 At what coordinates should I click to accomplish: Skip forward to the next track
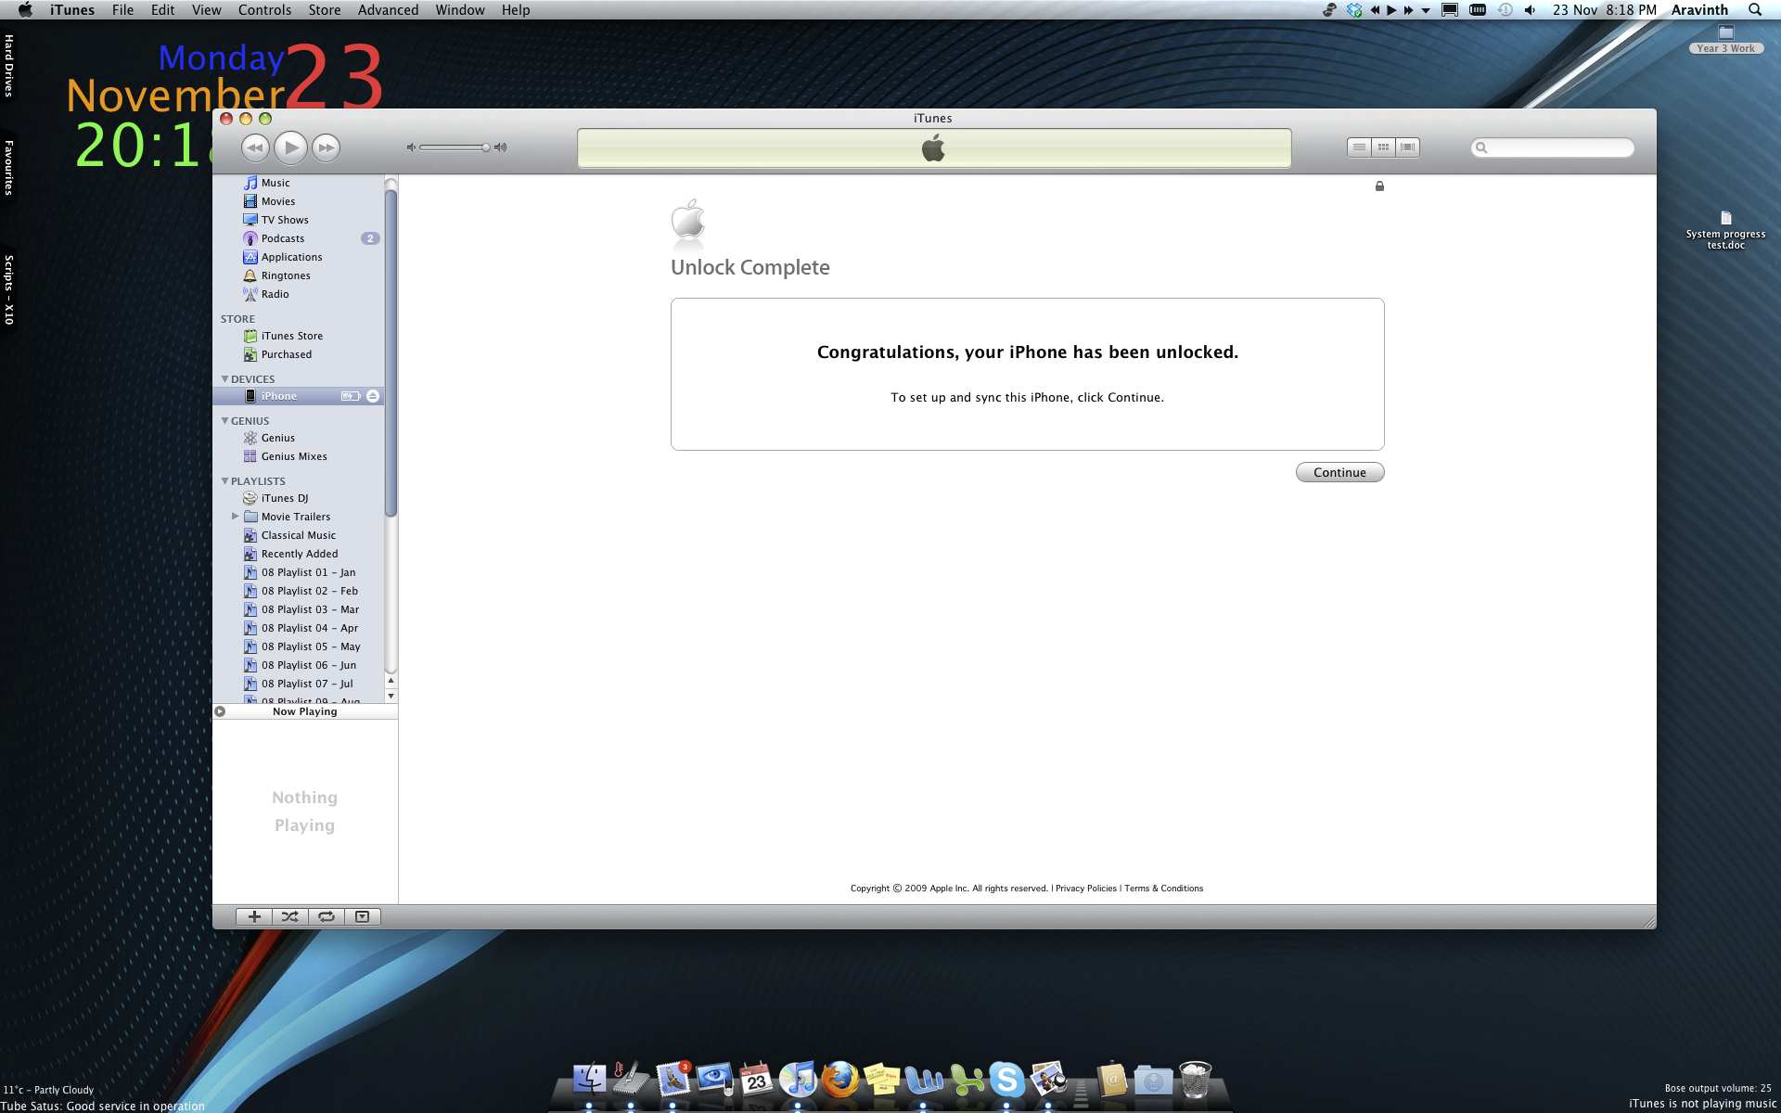(x=326, y=147)
